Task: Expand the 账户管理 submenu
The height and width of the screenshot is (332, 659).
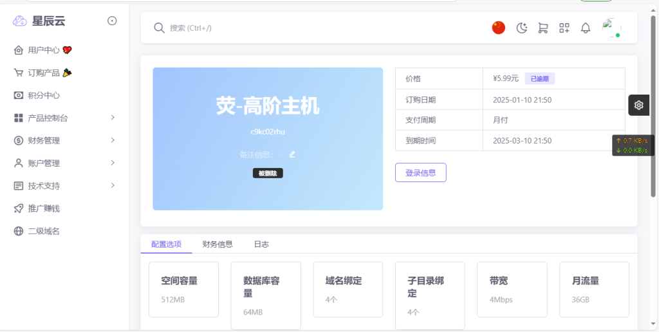Action: click(64, 163)
